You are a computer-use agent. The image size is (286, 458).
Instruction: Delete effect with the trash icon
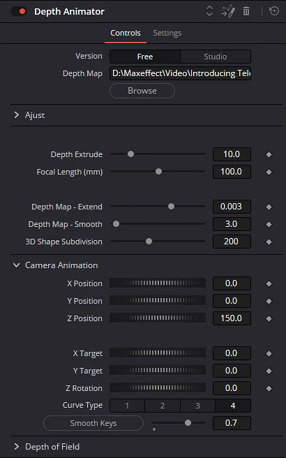(246, 11)
